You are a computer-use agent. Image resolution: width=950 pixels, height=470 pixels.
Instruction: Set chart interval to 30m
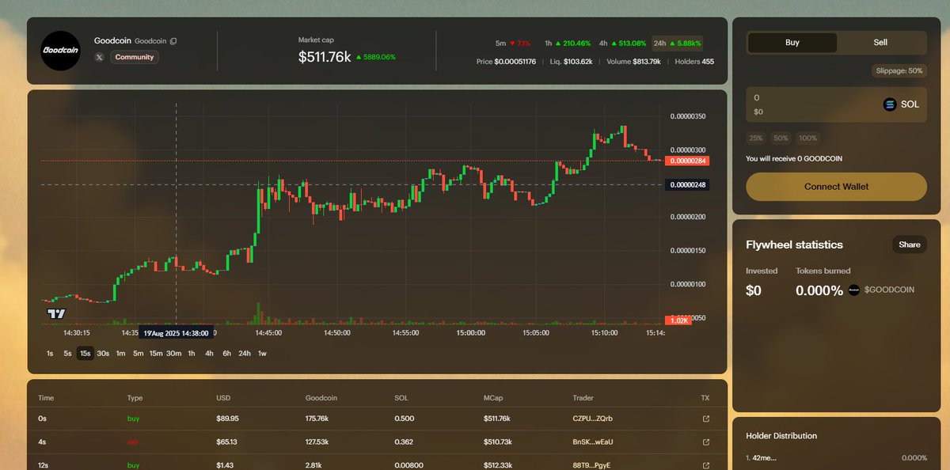pos(173,354)
